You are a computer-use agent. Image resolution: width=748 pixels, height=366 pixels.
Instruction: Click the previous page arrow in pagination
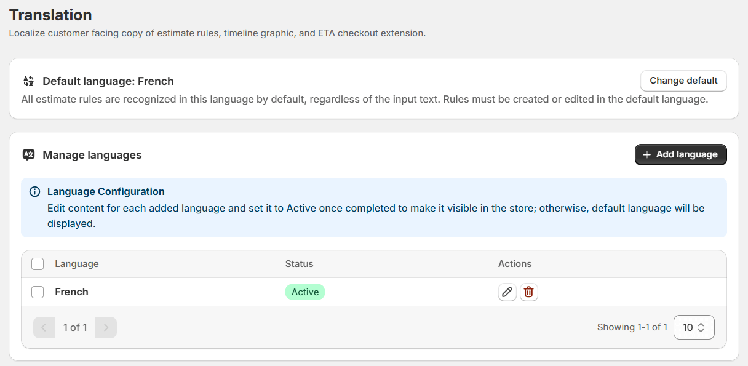click(x=44, y=327)
